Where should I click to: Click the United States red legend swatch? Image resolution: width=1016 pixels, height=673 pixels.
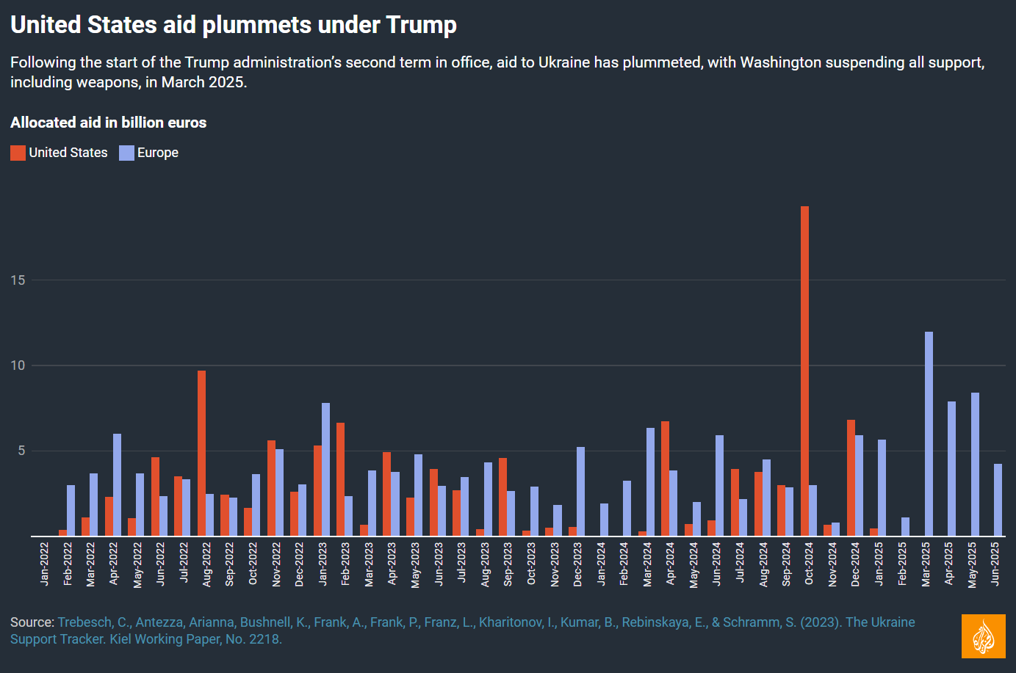(18, 153)
